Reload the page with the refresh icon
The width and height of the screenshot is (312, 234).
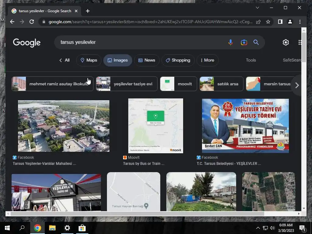[x=32, y=22]
